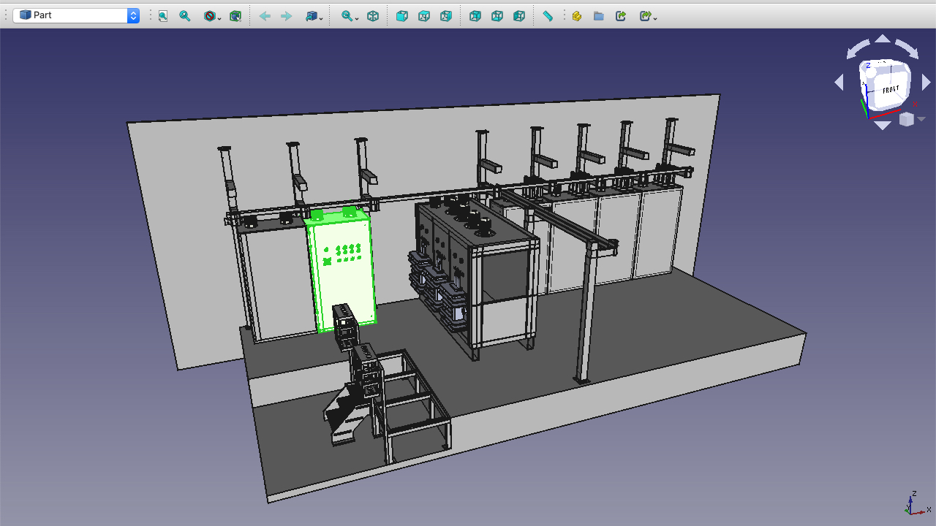Switch to the isometric view

point(373,15)
